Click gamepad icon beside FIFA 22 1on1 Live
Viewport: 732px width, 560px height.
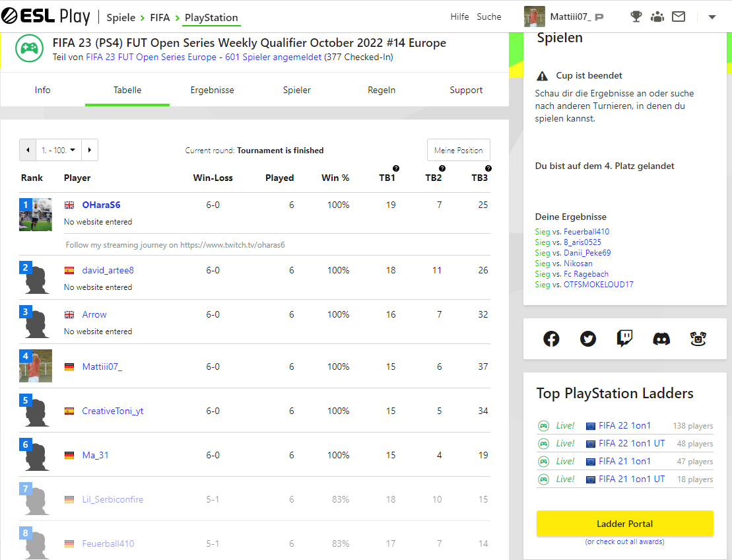(x=543, y=425)
